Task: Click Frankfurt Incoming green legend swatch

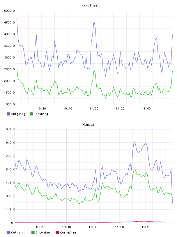Action: (x=31, y=114)
